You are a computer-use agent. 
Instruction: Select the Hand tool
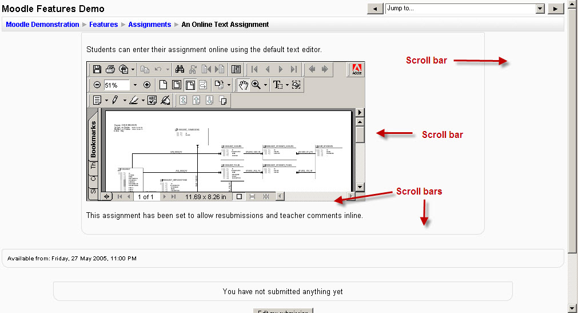click(244, 85)
